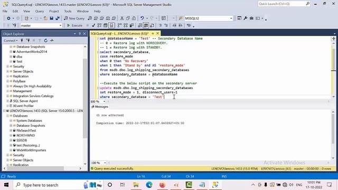Viewport: 338px width, 190px height.
Task: Open the Connect dropdown in Object Explorer
Action: tap(11, 40)
